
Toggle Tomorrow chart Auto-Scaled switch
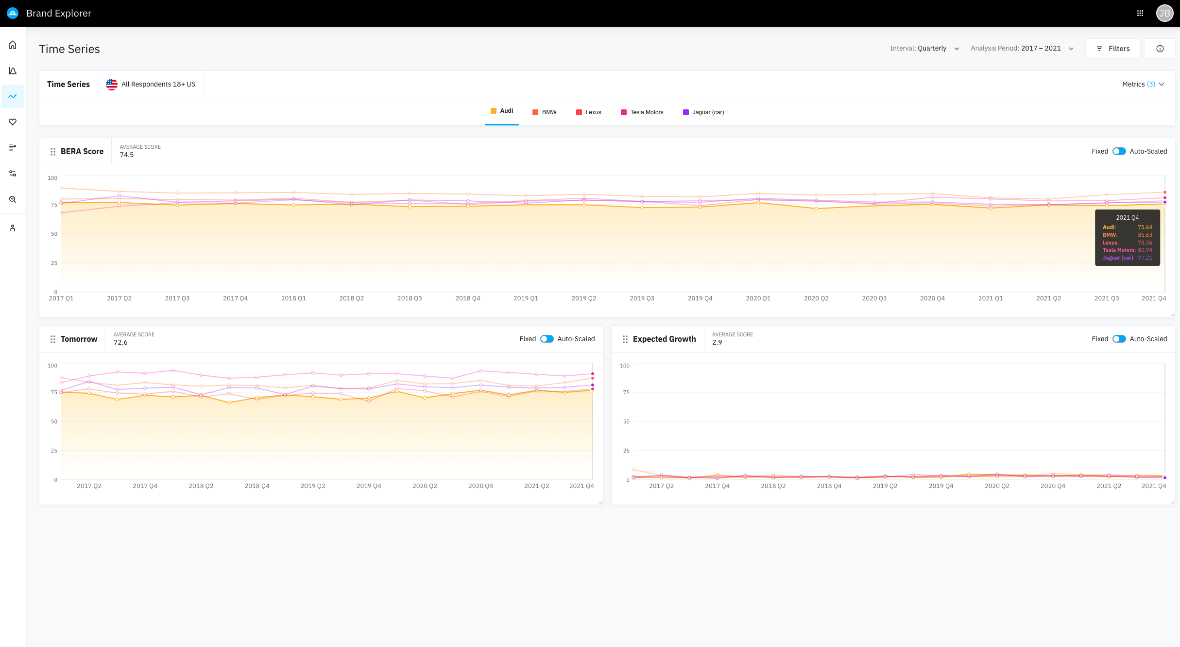[x=547, y=339]
